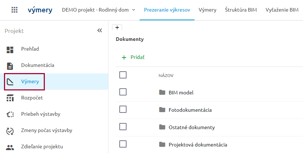Open the DEMO projekt dropdown
The width and height of the screenshot is (303, 153).
(x=98, y=10)
